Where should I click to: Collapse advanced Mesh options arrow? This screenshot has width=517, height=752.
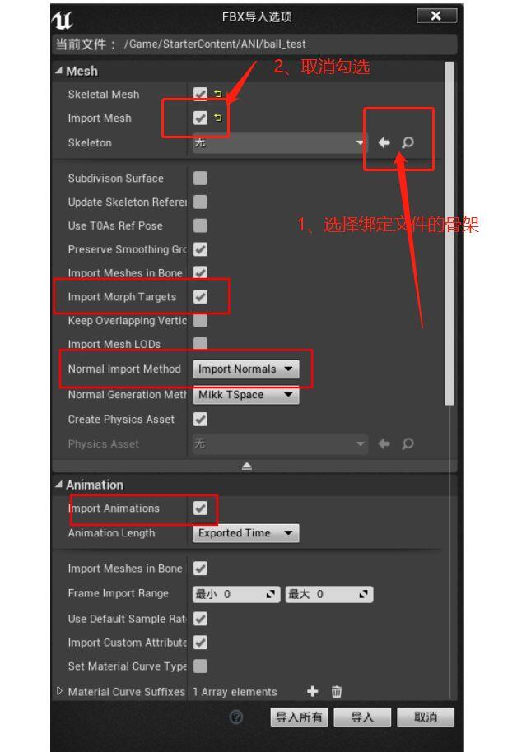pos(247,466)
